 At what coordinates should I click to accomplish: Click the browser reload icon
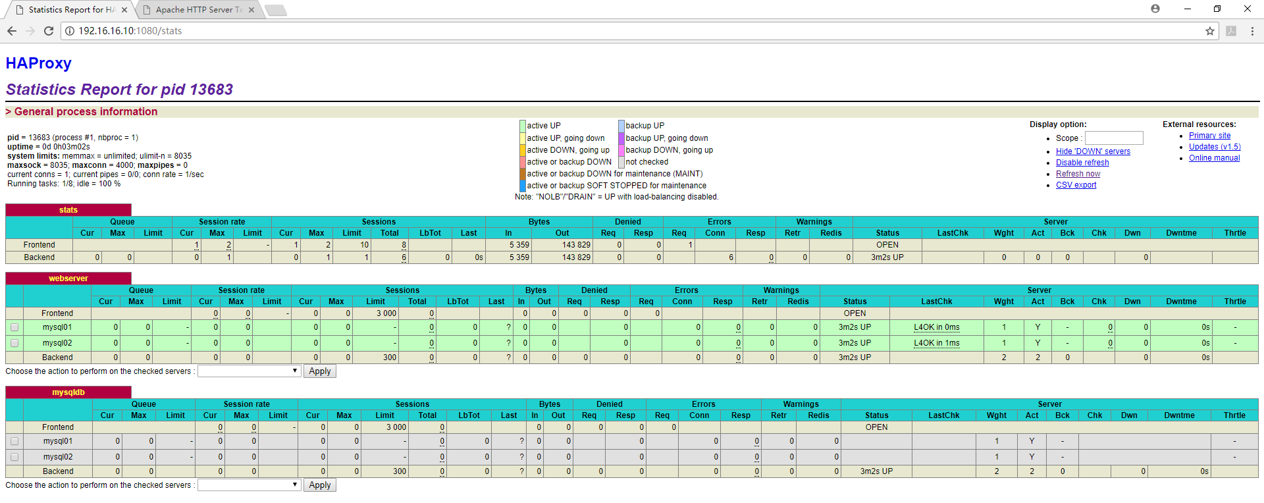[x=48, y=31]
